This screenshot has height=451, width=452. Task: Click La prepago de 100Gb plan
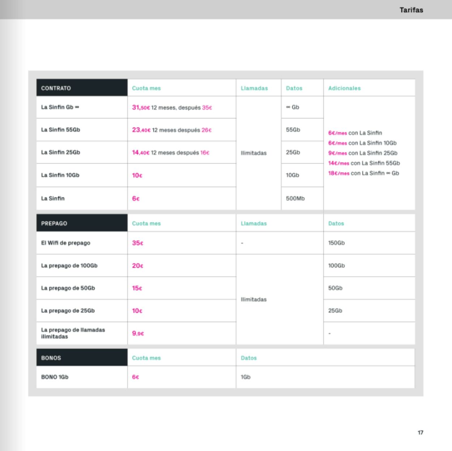coord(69,265)
